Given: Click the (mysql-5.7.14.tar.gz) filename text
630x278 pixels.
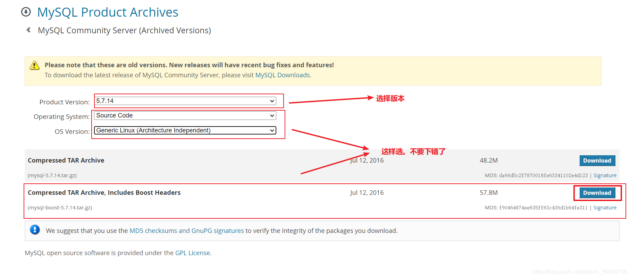Looking at the screenshot, I should click(x=52, y=175).
